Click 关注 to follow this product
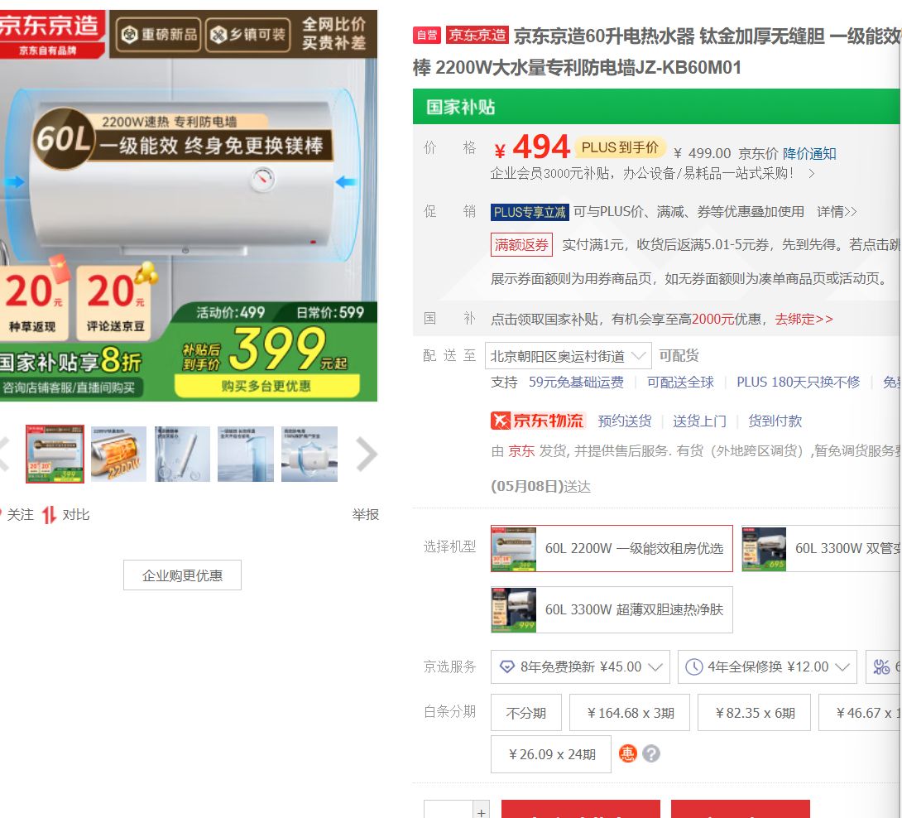This screenshot has width=902, height=818. click(x=20, y=515)
